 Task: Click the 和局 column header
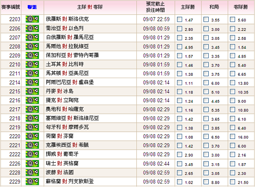(x=214, y=7)
